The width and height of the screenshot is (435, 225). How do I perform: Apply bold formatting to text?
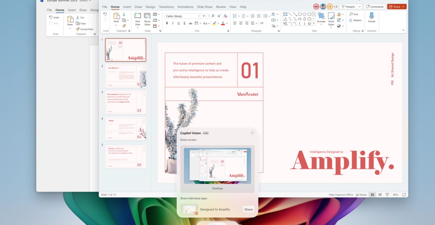coord(167,23)
